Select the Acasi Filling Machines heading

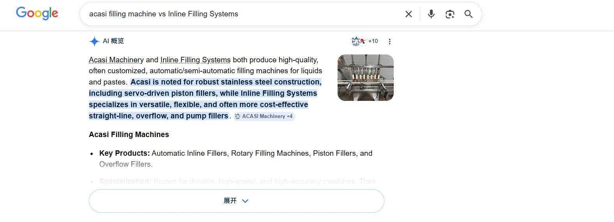pyautogui.click(x=129, y=134)
